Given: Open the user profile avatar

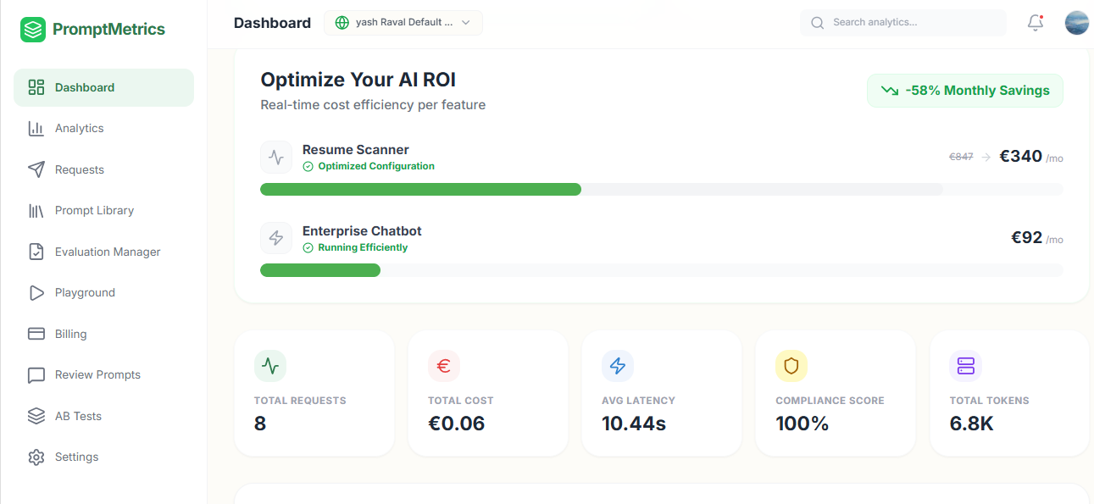Looking at the screenshot, I should [x=1076, y=23].
